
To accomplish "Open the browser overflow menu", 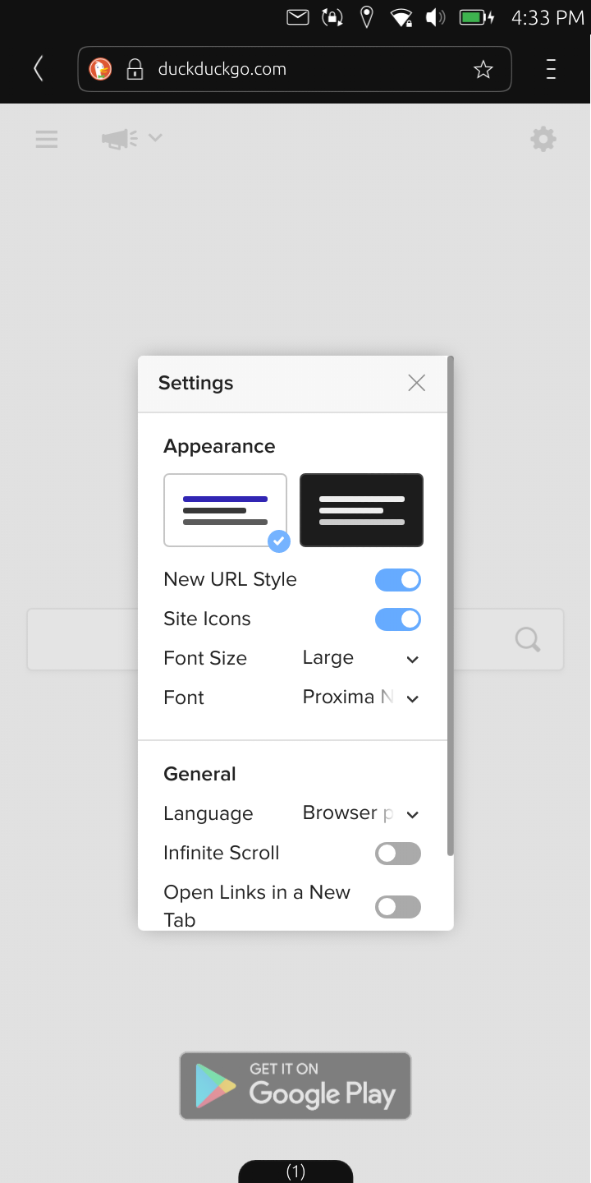I will pos(551,69).
